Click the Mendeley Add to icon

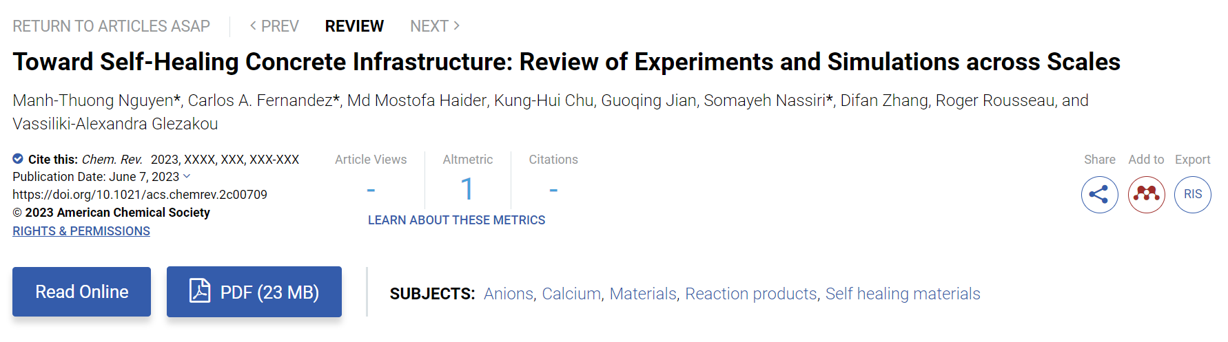coord(1146,195)
